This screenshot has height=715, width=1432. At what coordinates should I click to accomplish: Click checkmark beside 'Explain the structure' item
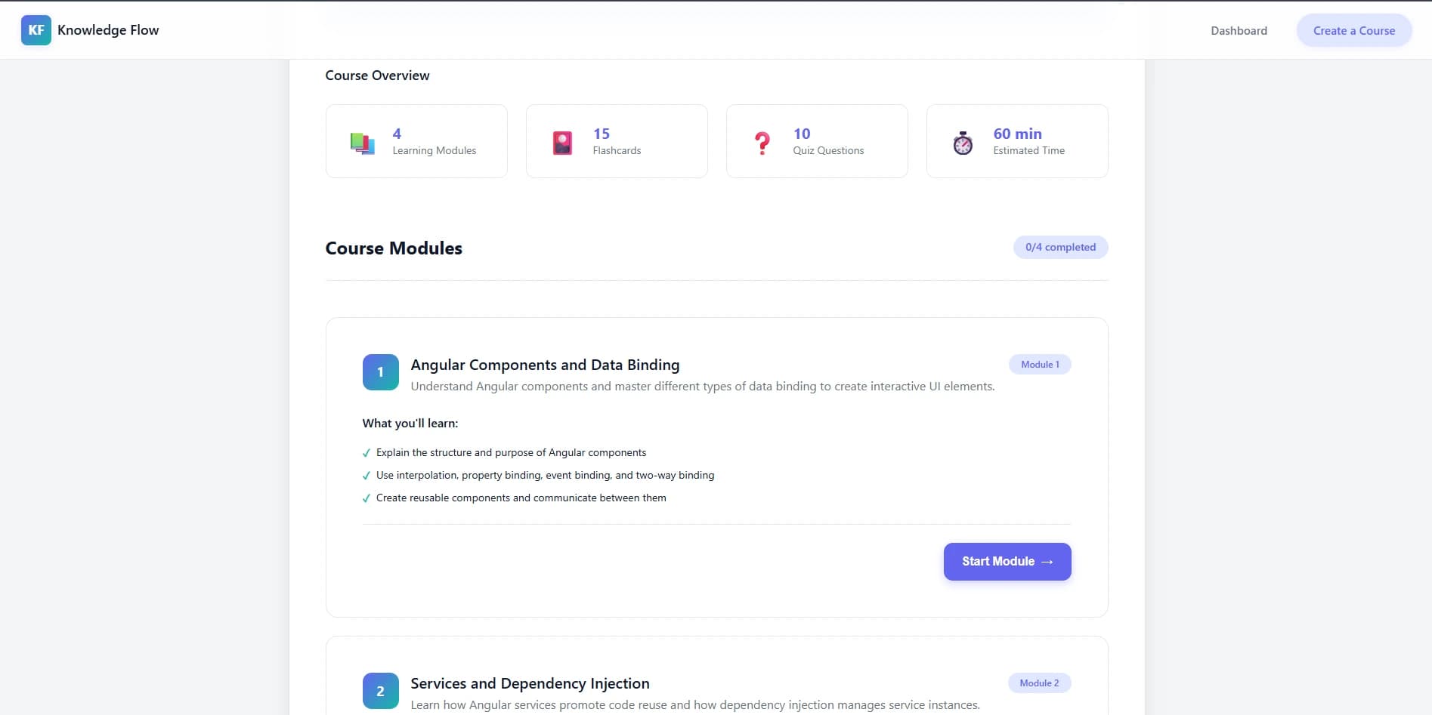tap(366, 453)
